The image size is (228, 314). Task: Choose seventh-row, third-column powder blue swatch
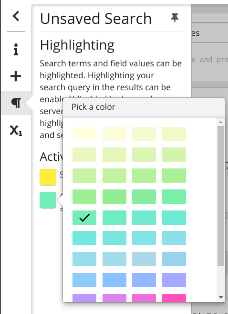[x=144, y=259]
